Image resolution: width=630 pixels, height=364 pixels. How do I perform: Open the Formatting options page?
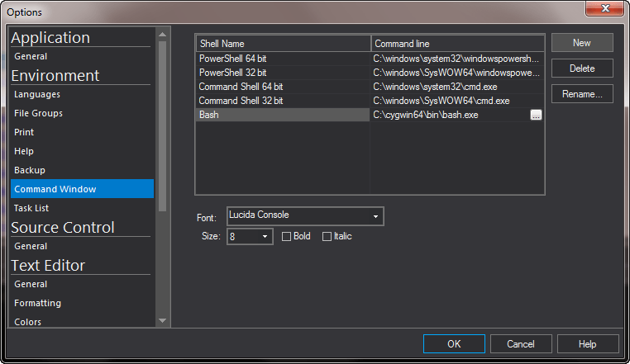point(82,303)
